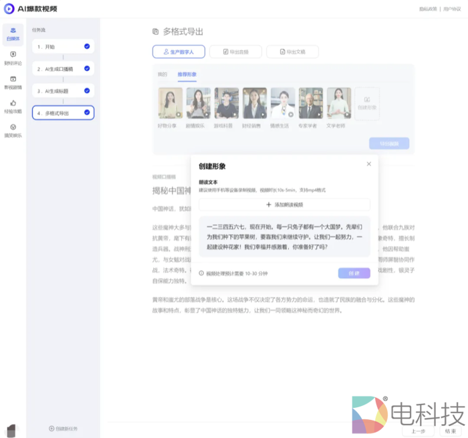Switch to the 导出音频 tab
468x438 pixels.
[235, 51]
